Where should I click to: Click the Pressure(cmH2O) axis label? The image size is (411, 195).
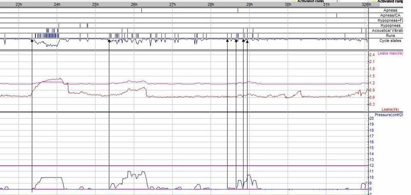pyautogui.click(x=389, y=114)
